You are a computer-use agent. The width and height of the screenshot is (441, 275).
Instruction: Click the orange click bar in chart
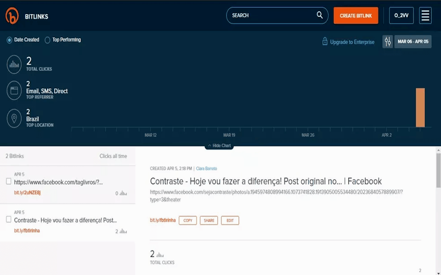coord(420,107)
